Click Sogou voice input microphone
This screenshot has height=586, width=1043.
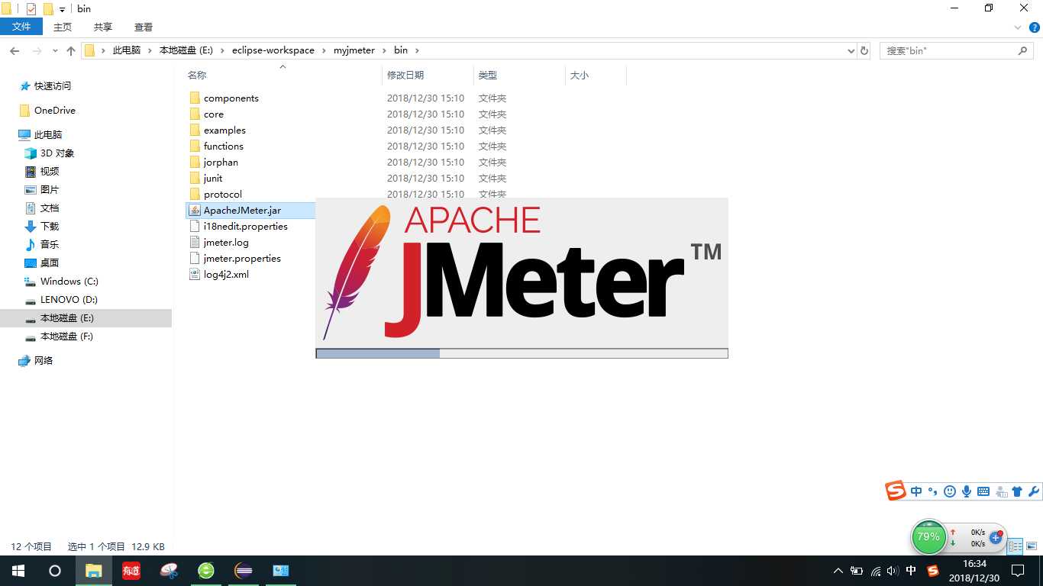[x=966, y=491]
